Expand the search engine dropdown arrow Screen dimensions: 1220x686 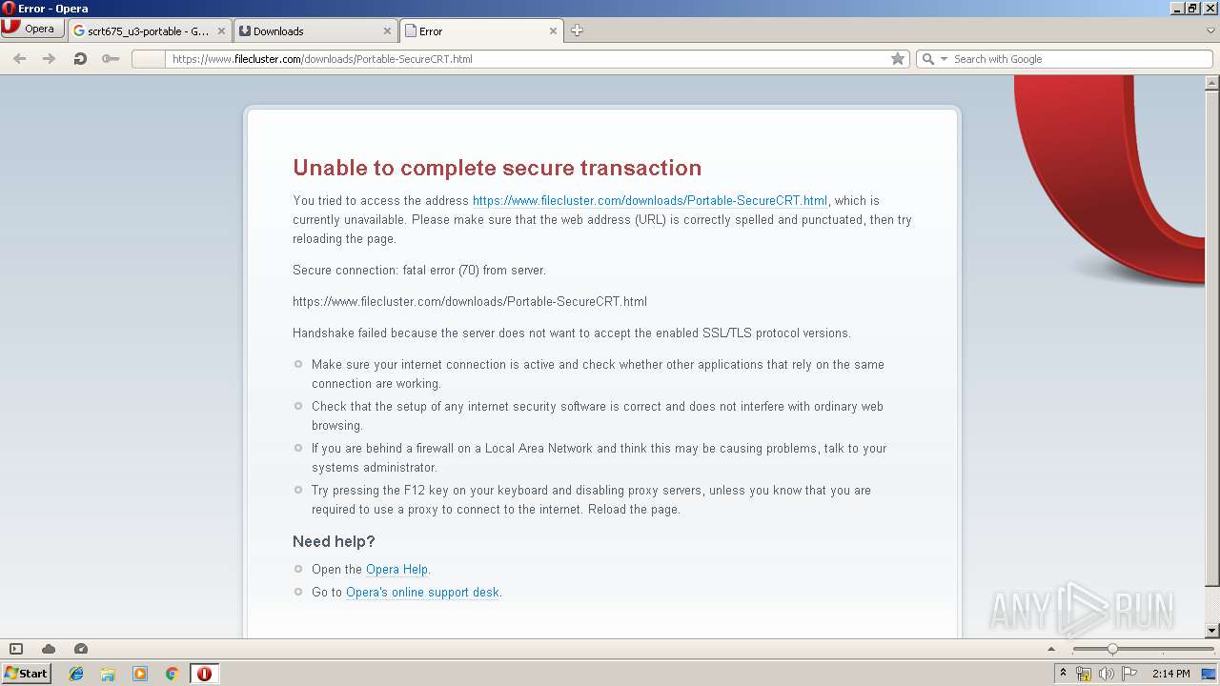point(944,59)
